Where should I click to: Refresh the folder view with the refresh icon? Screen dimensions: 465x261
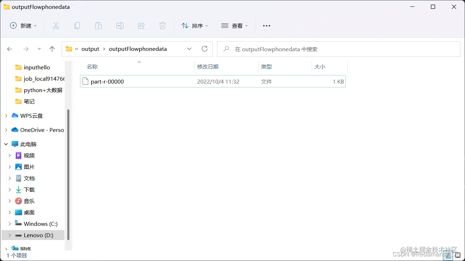(x=205, y=49)
